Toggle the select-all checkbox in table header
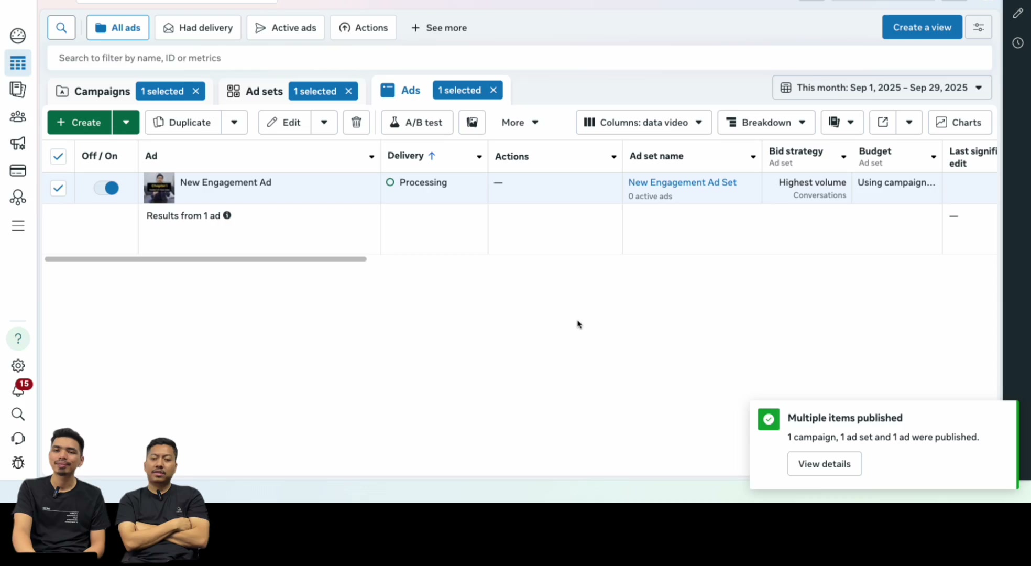The height and width of the screenshot is (566, 1031). pyautogui.click(x=58, y=156)
